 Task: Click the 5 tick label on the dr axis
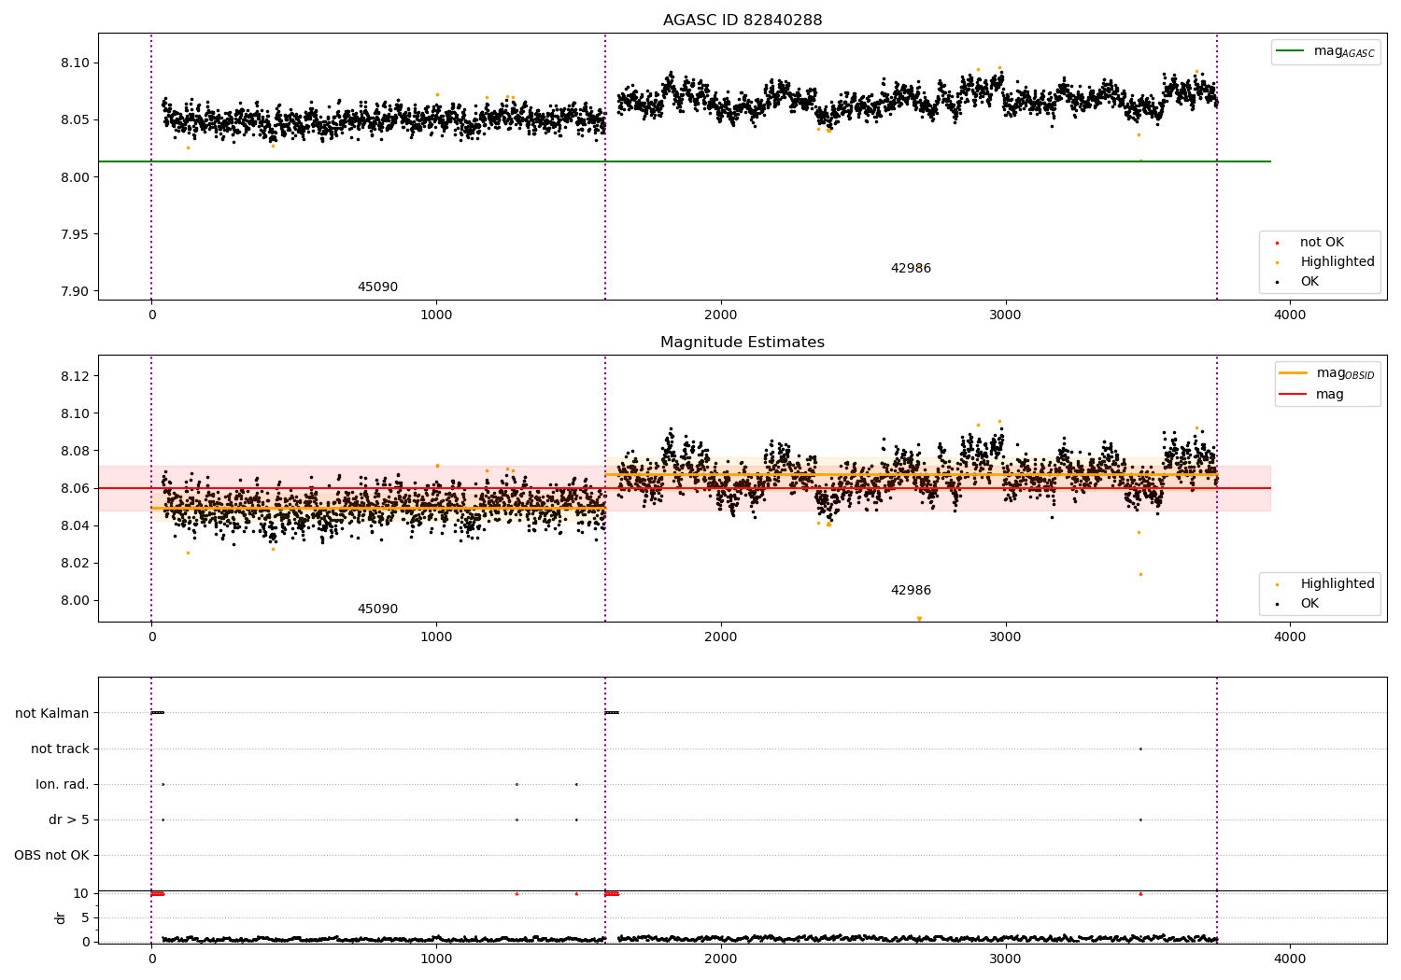pos(85,917)
